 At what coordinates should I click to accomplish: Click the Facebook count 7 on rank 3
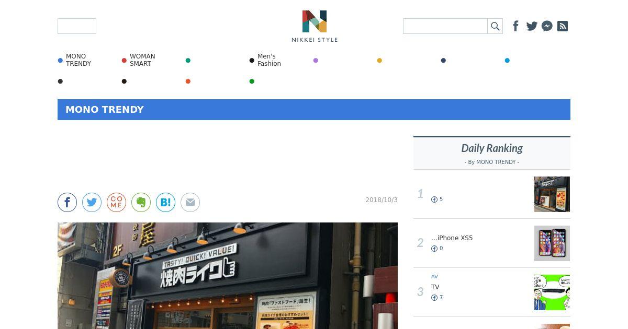(x=437, y=298)
